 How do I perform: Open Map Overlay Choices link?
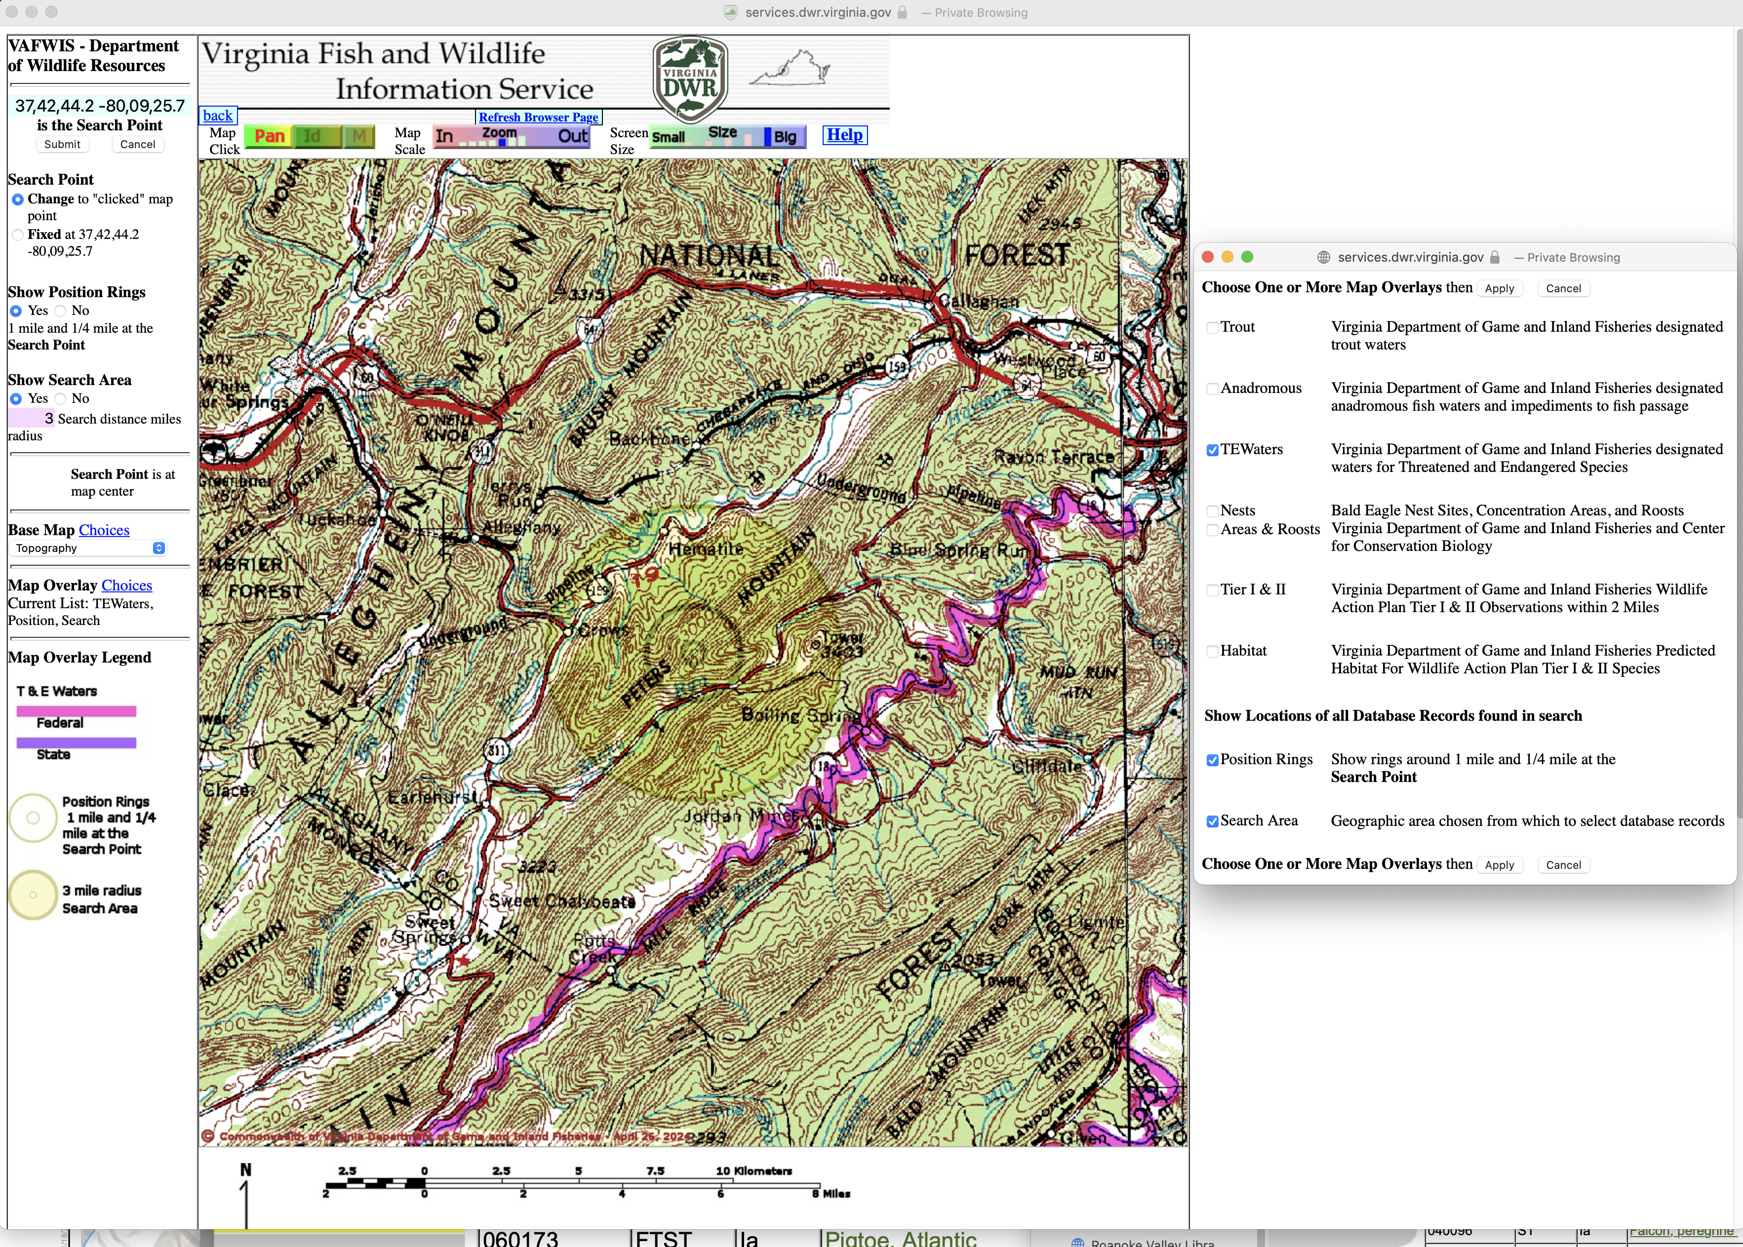127,586
